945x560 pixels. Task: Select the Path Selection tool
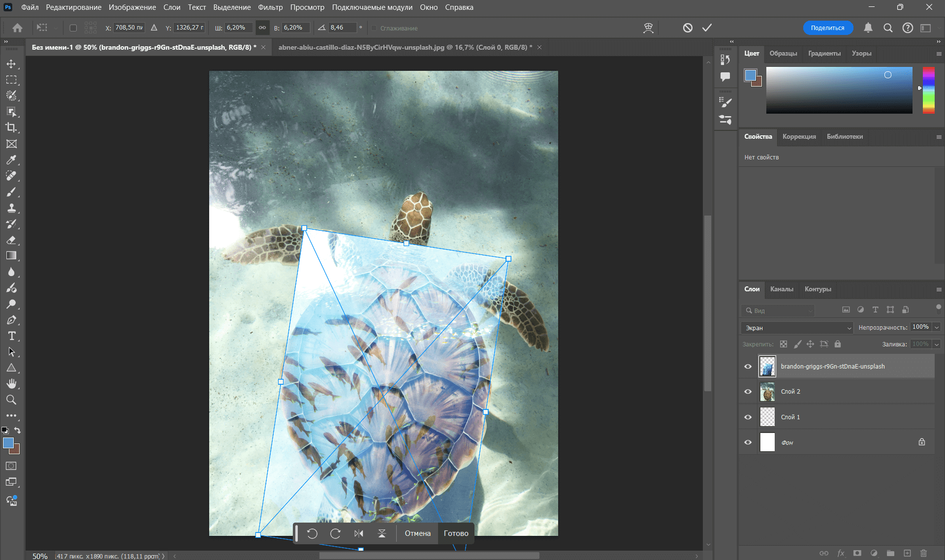(11, 352)
